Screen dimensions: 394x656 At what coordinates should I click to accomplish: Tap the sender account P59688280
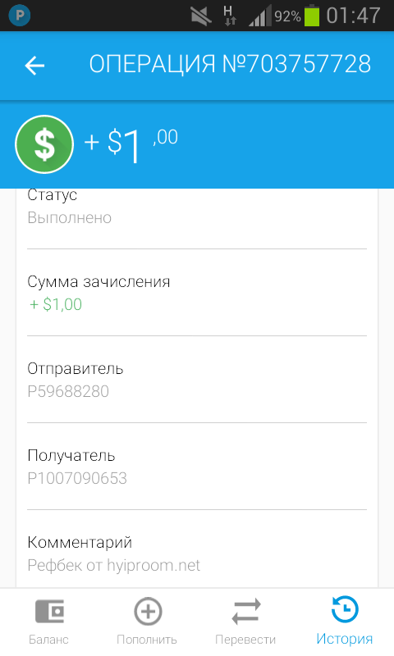[68, 392]
